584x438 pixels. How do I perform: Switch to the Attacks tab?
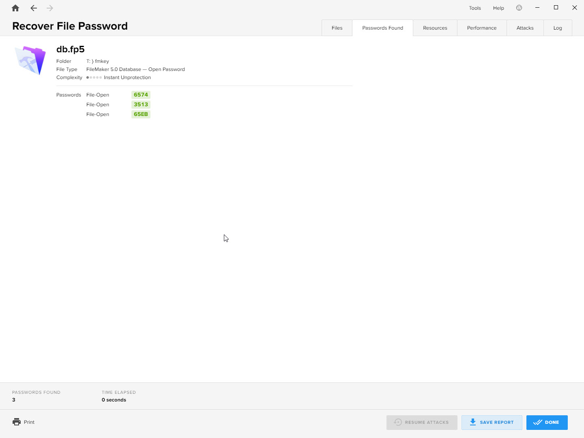click(x=525, y=28)
